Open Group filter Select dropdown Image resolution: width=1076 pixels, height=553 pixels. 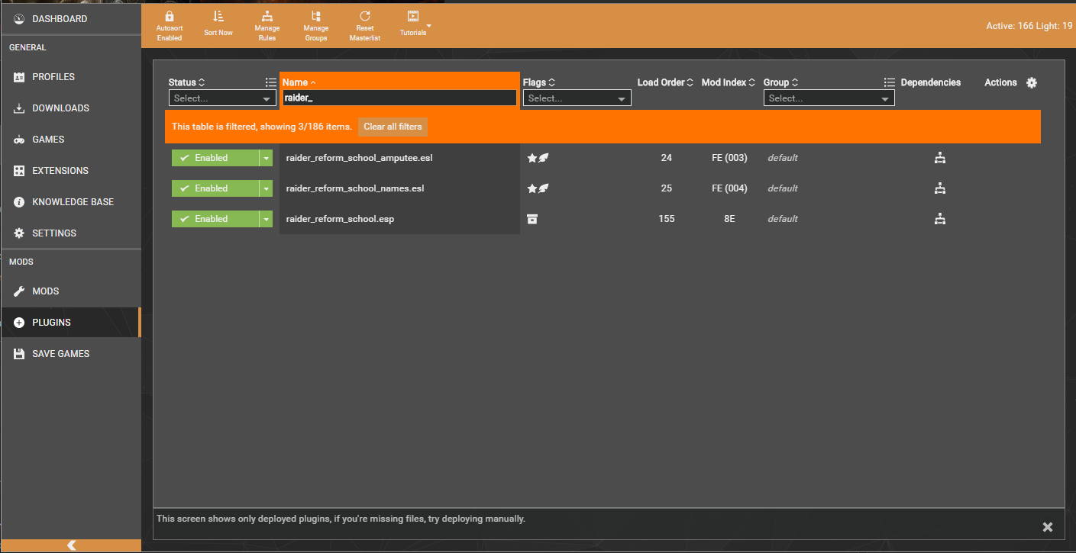[x=829, y=98]
